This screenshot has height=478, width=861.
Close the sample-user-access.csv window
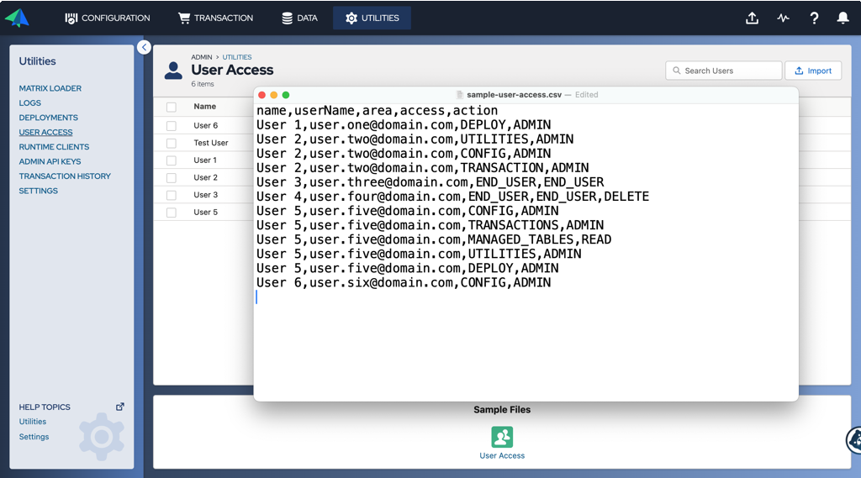click(262, 95)
